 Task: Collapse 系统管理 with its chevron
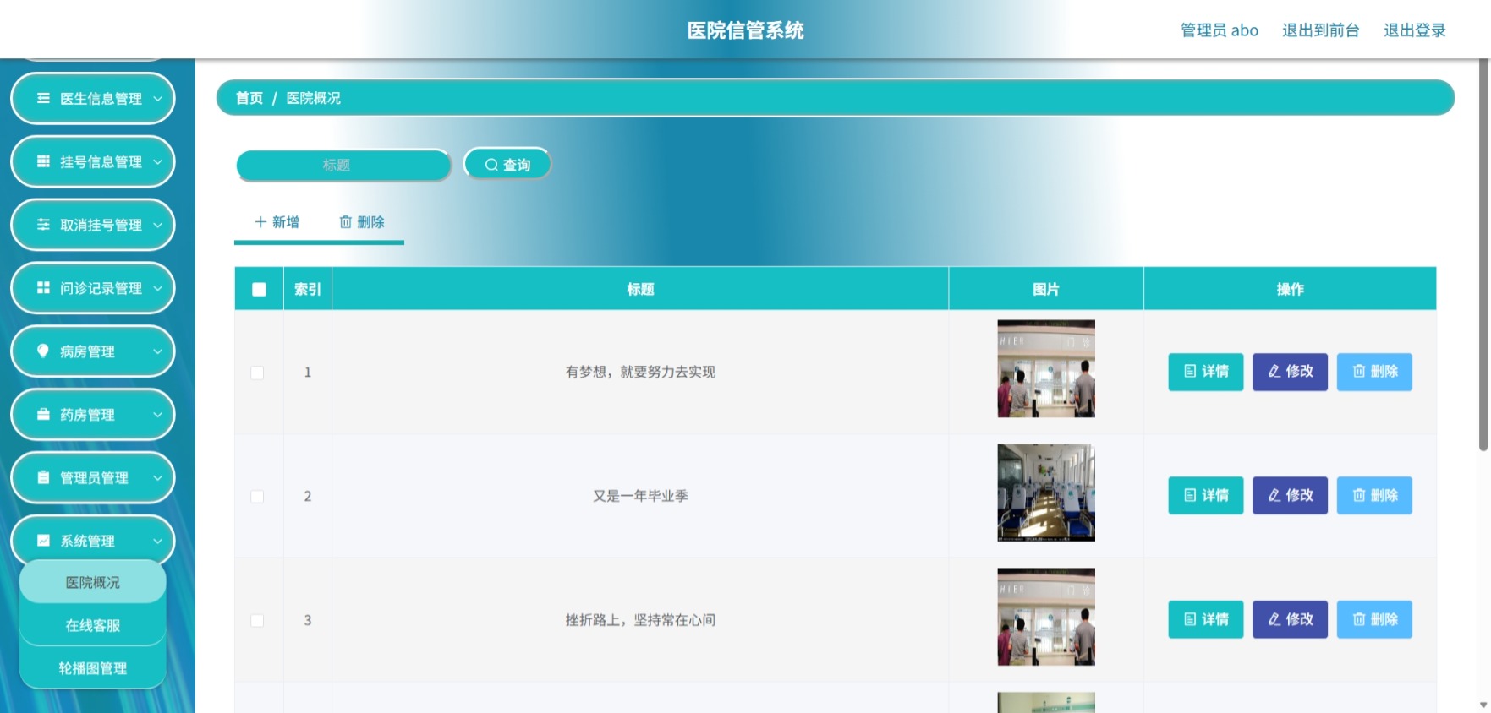pyautogui.click(x=157, y=541)
